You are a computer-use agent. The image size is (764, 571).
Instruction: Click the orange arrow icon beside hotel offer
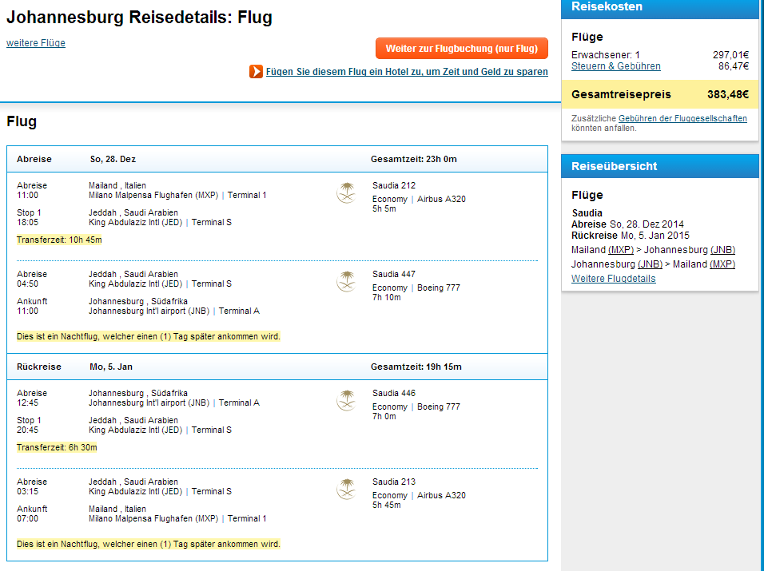point(256,72)
